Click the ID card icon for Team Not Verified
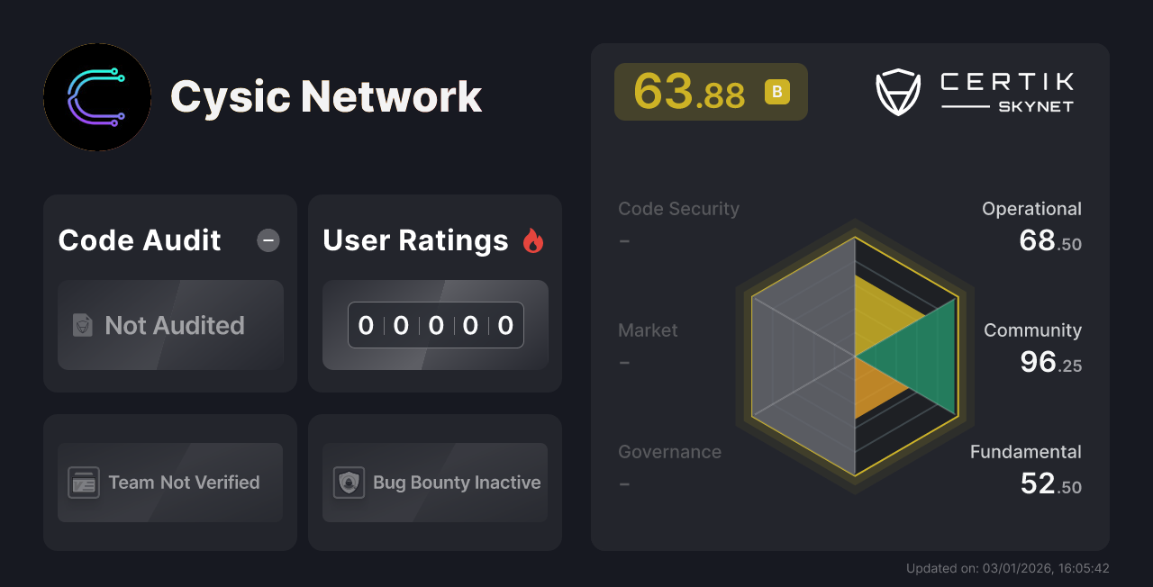 85,483
